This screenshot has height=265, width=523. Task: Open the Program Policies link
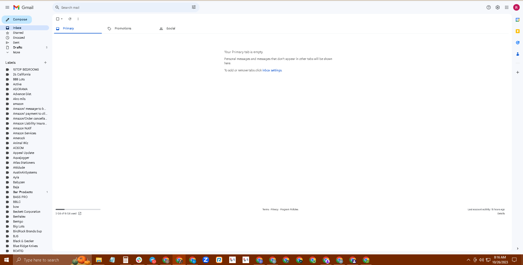click(289, 209)
